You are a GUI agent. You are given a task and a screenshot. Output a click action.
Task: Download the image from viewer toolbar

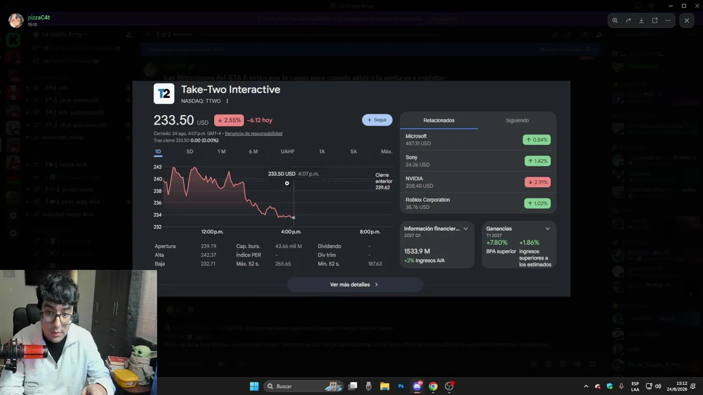point(641,20)
